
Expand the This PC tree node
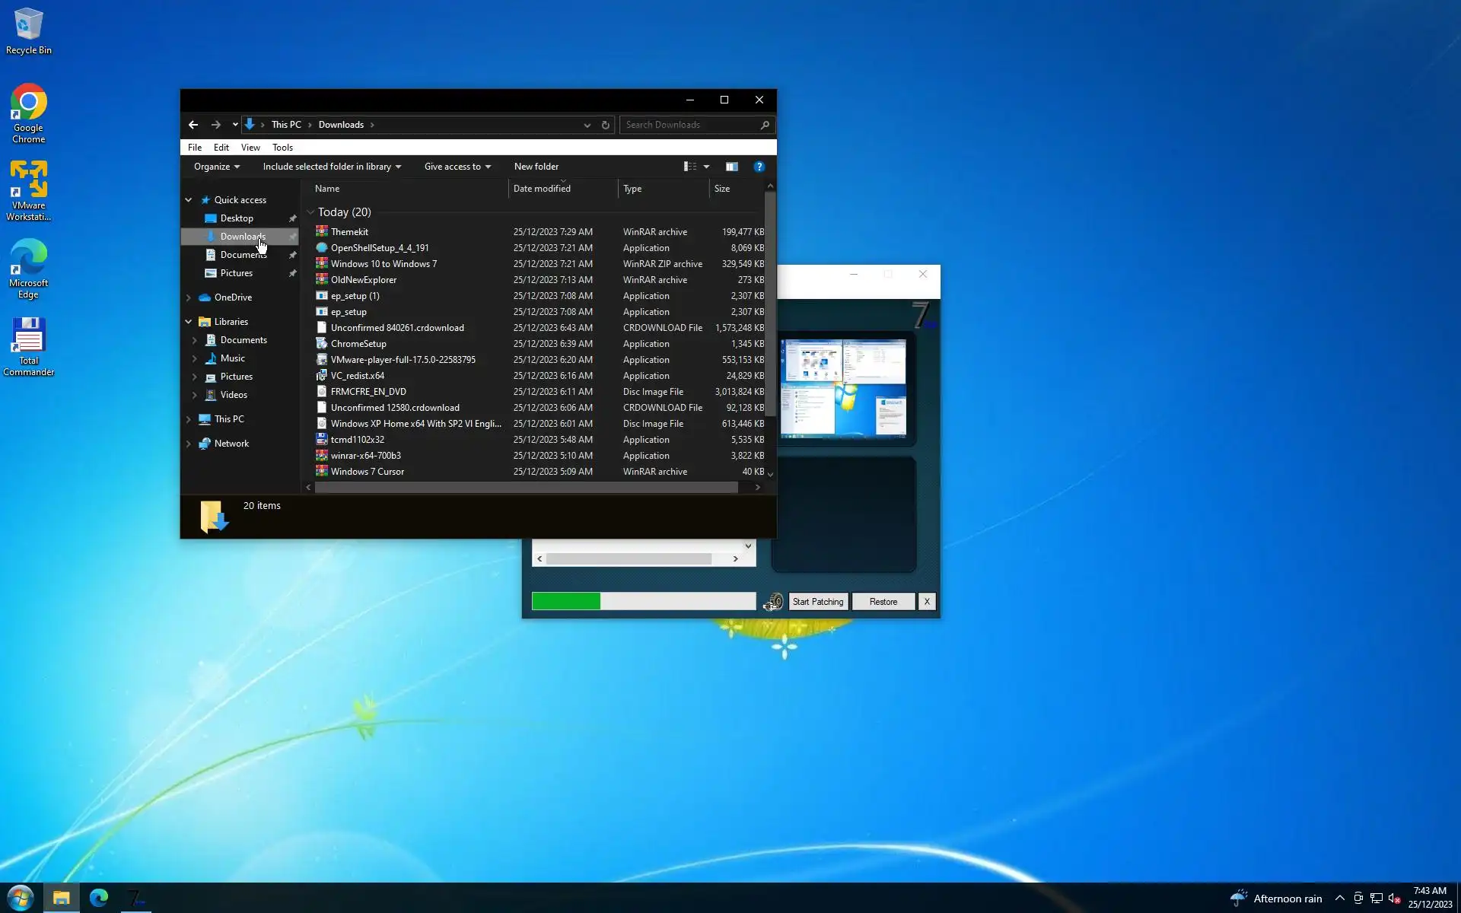click(189, 419)
